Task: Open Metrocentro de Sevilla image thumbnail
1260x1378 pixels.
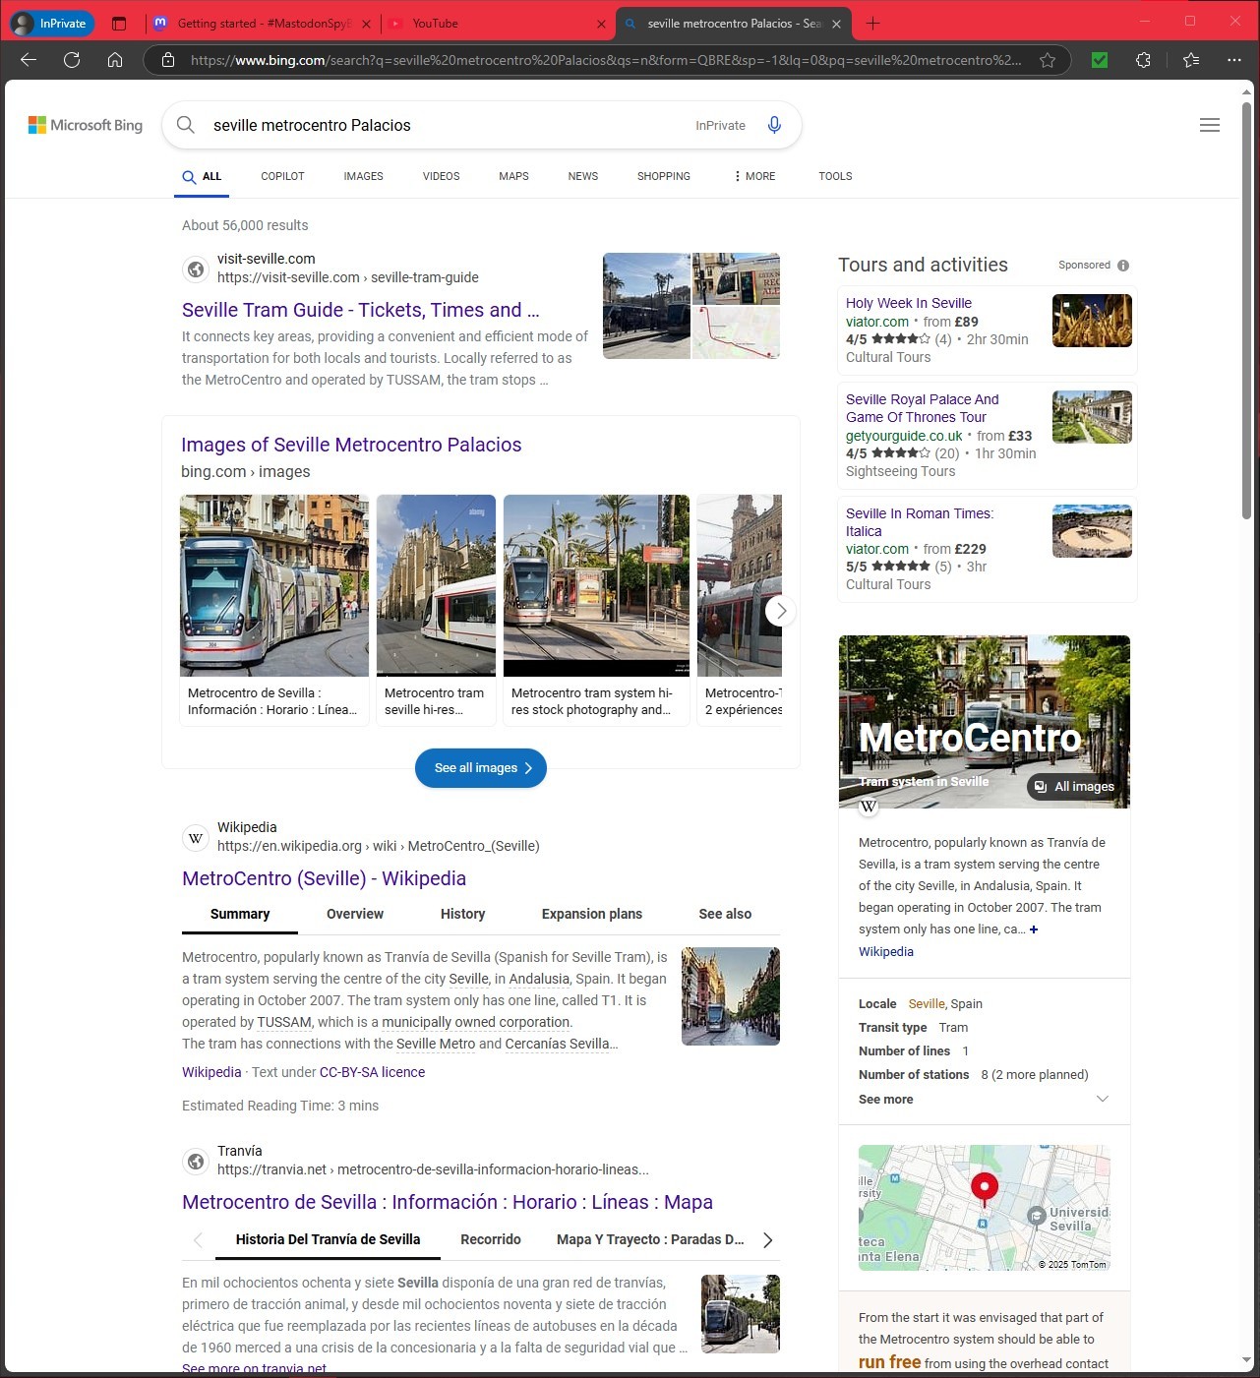Action: tap(274, 585)
